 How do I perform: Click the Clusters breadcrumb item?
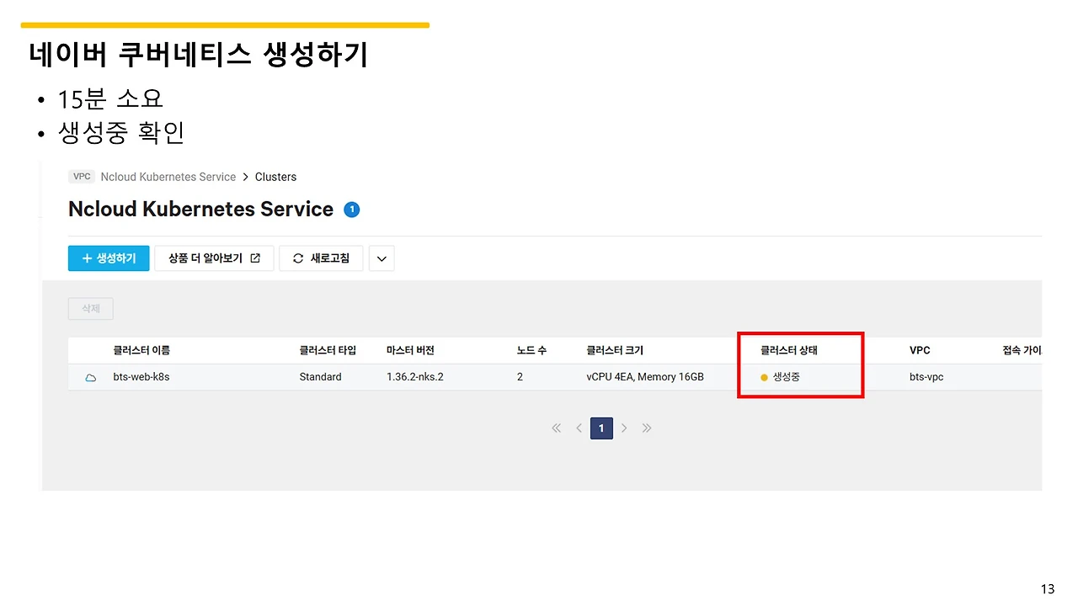275,177
